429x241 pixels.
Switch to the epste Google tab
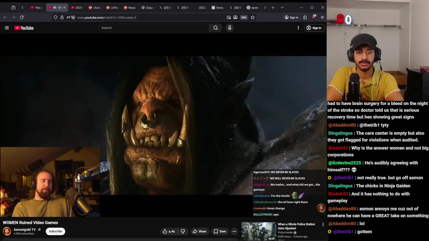(253, 7)
